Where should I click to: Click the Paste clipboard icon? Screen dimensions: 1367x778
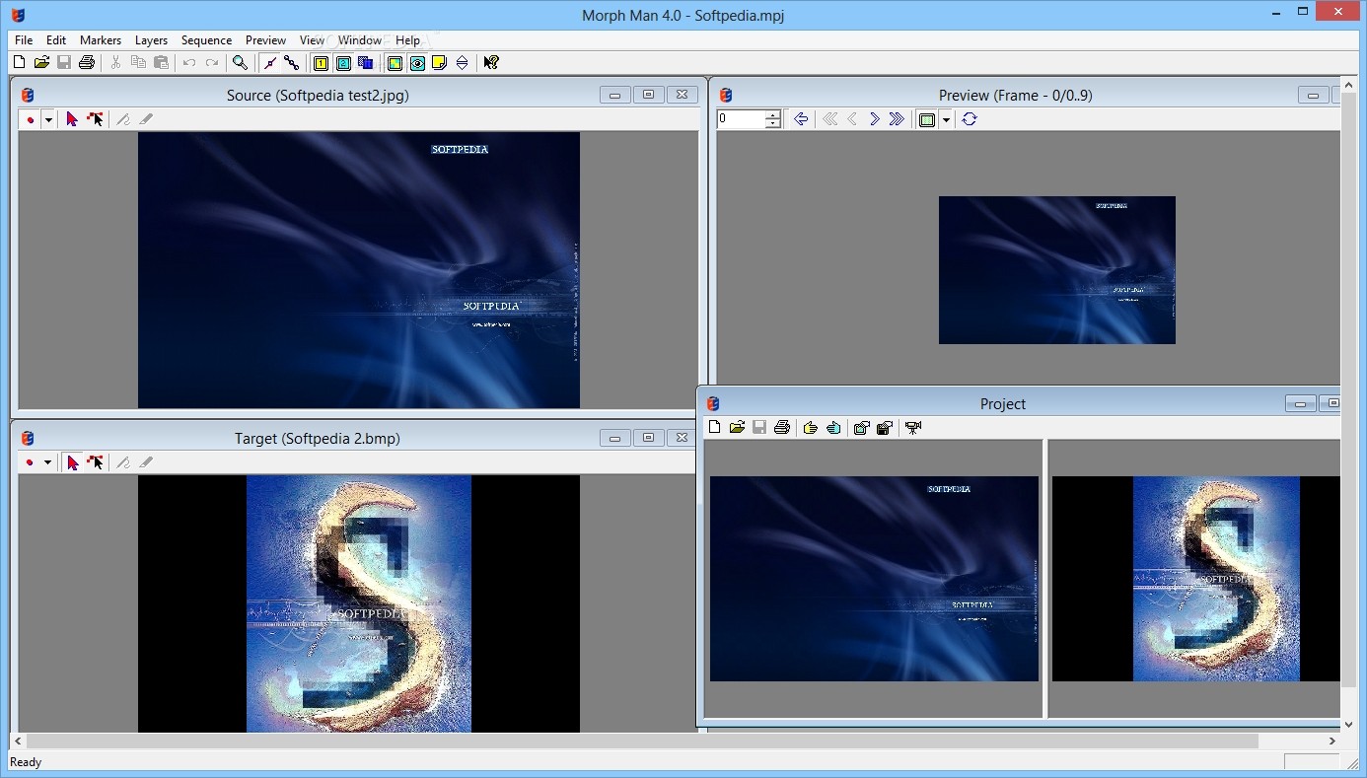pyautogui.click(x=161, y=62)
